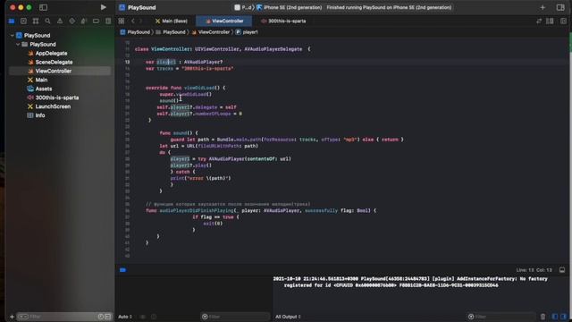Viewport: 572px width, 322px height.
Task: Click the PlaySound project breadcrumb
Action: coord(135,32)
